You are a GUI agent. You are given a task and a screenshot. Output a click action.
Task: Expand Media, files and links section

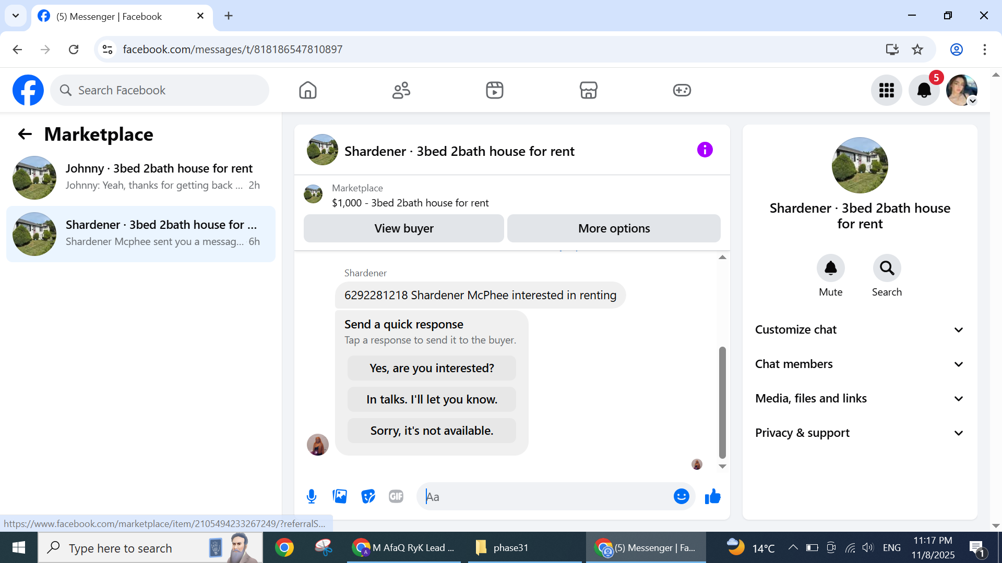pos(860,398)
